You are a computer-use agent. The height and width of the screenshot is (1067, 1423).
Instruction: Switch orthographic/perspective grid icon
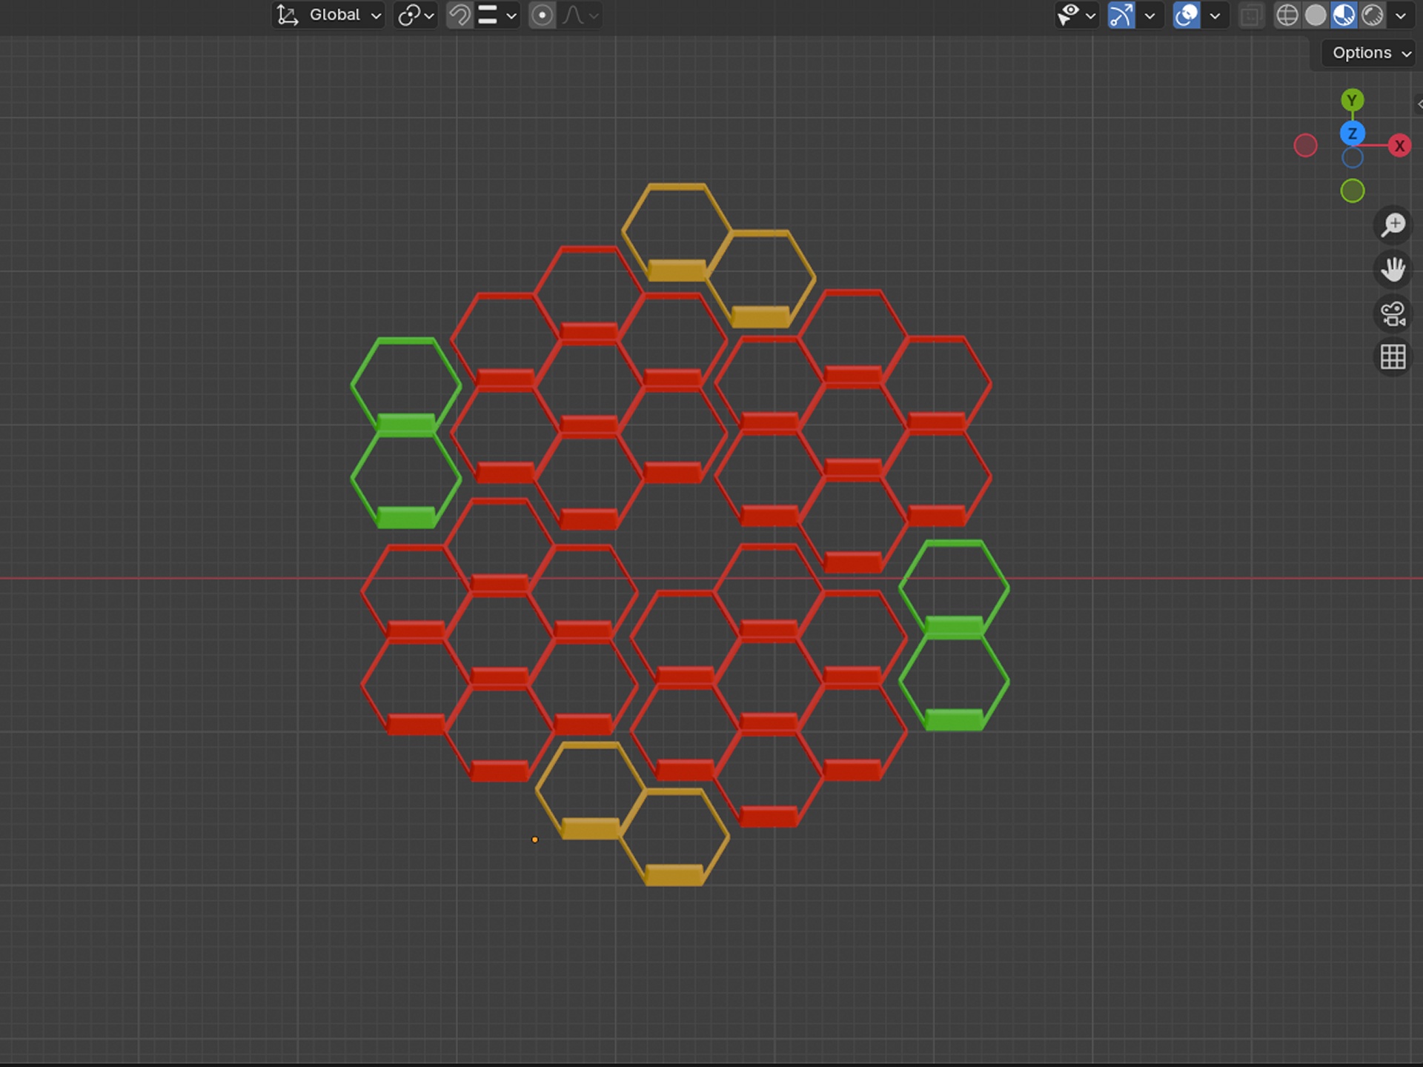coord(1393,357)
